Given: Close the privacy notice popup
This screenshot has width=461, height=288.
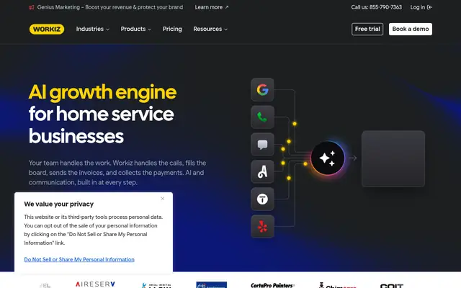Looking at the screenshot, I should tap(163, 199).
